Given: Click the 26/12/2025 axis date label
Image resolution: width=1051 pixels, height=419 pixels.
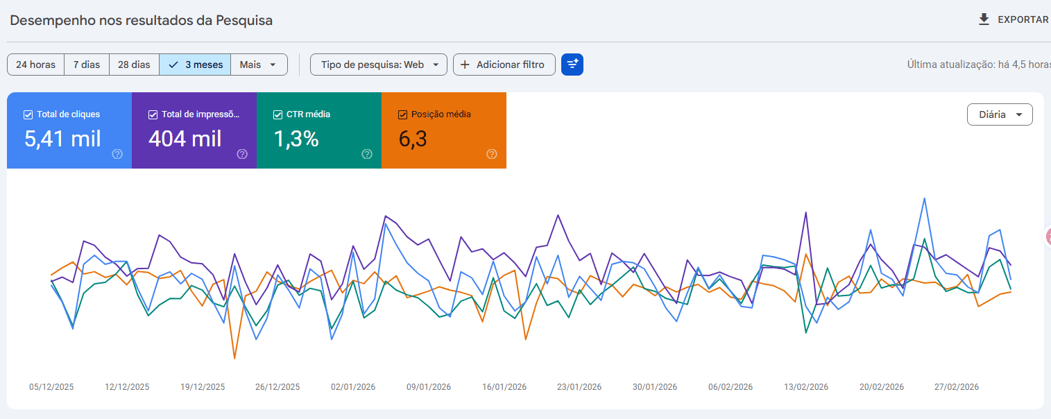Looking at the screenshot, I should [x=277, y=387].
